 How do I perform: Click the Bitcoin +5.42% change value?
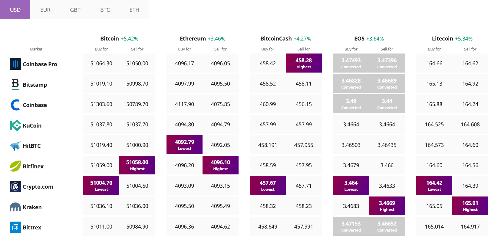pos(130,39)
